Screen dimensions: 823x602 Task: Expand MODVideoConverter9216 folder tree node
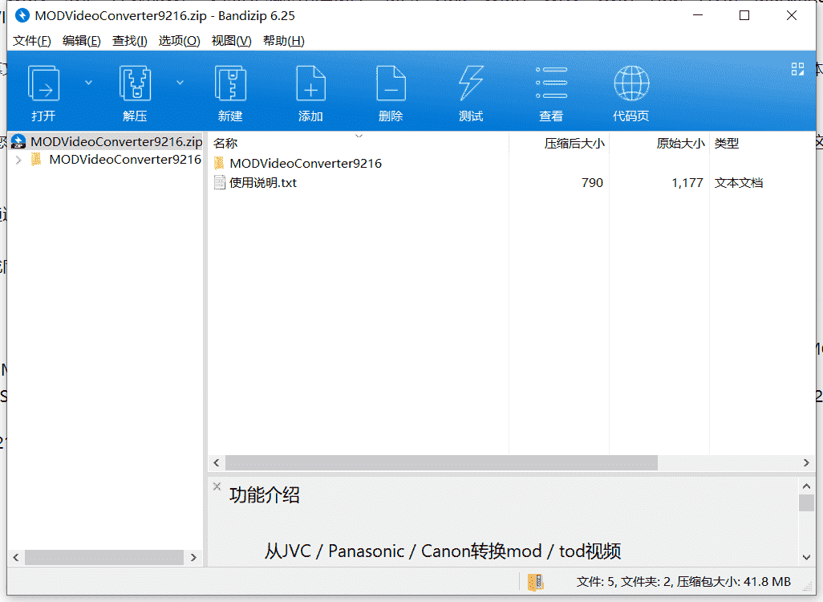(18, 160)
